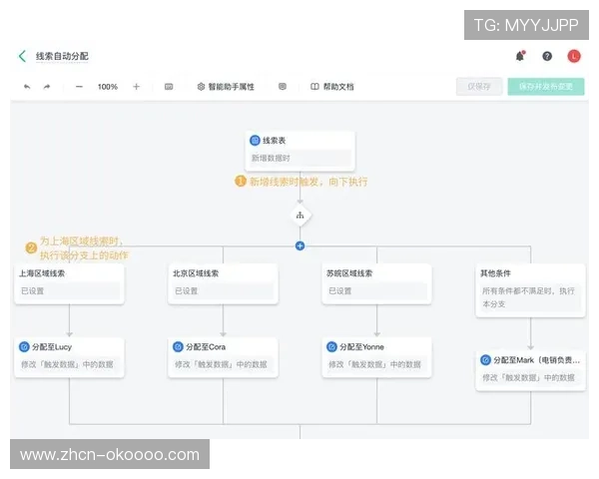Open the notification bell
This screenshot has height=479, width=599.
(520, 56)
